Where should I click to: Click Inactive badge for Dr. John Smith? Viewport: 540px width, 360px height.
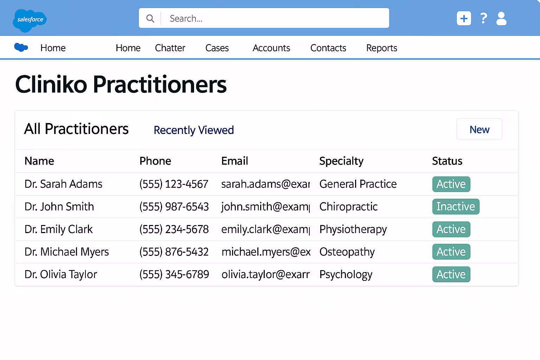456,207
